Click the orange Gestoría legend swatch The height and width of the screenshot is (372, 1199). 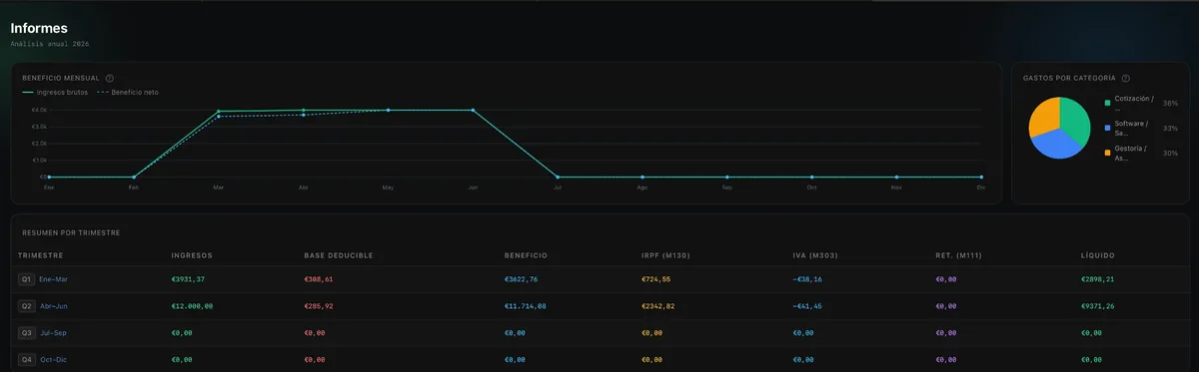point(1107,153)
